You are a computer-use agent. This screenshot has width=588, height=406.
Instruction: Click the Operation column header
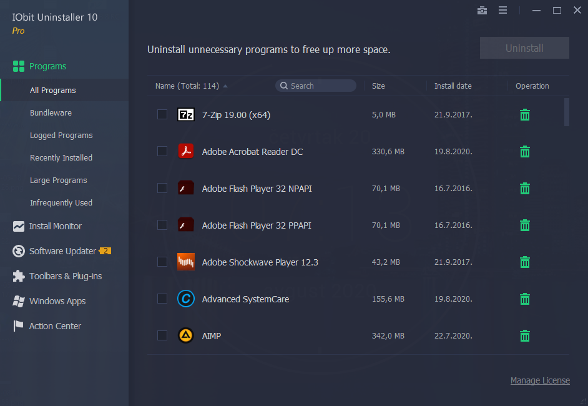point(532,86)
